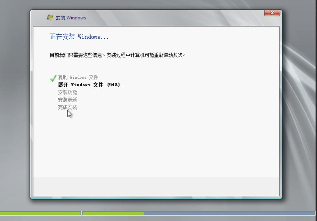Click the green checkmark beside 复制 Windows 文件
317x221 pixels.
[53, 78]
